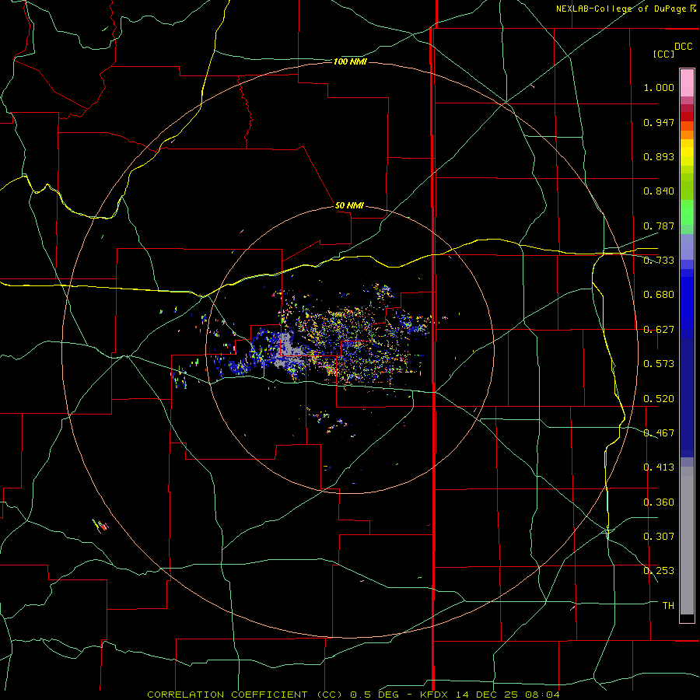Select the 0.680 scale value
This screenshot has width=700, height=700.
(x=659, y=295)
